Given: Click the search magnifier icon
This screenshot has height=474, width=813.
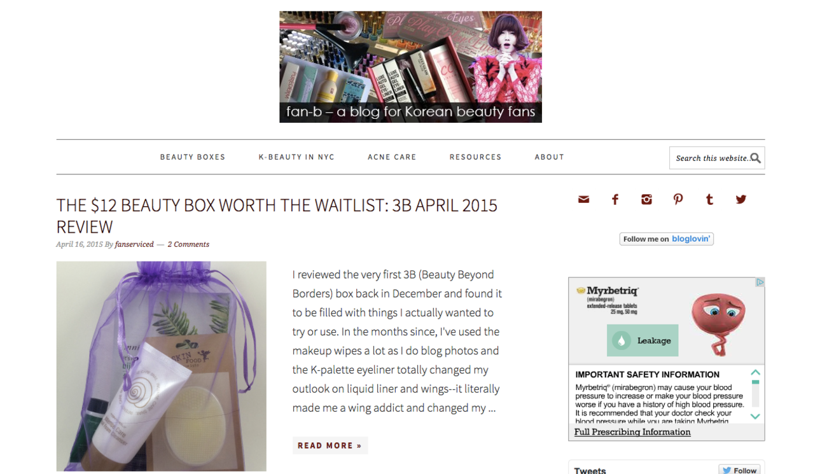Looking at the screenshot, I should coord(756,158).
